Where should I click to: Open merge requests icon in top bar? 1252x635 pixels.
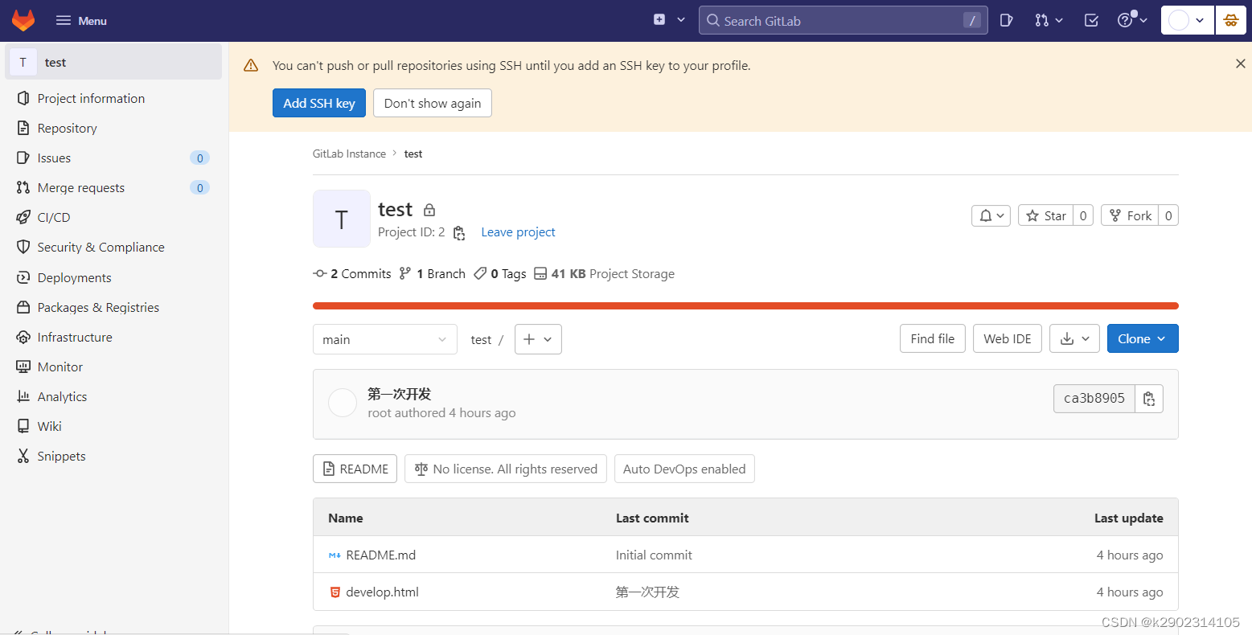[x=1049, y=20]
